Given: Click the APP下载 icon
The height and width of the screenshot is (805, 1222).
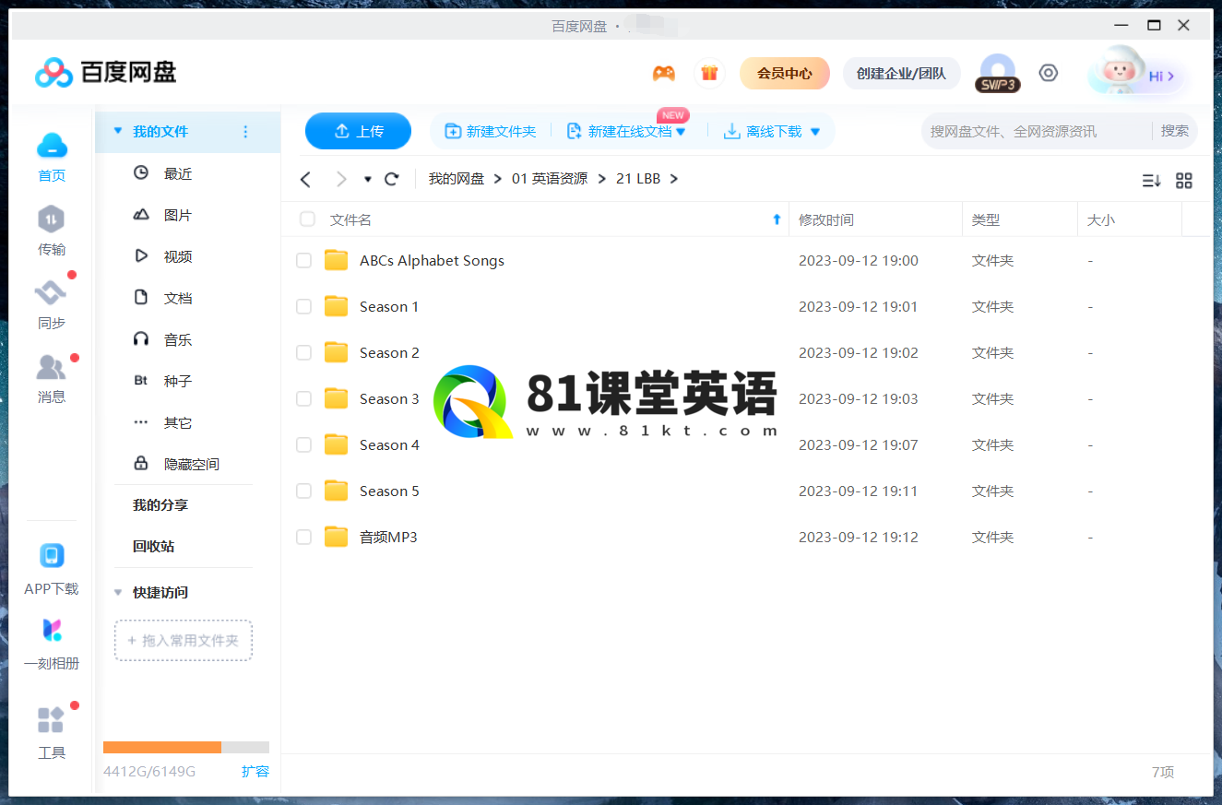Looking at the screenshot, I should coord(52,556).
